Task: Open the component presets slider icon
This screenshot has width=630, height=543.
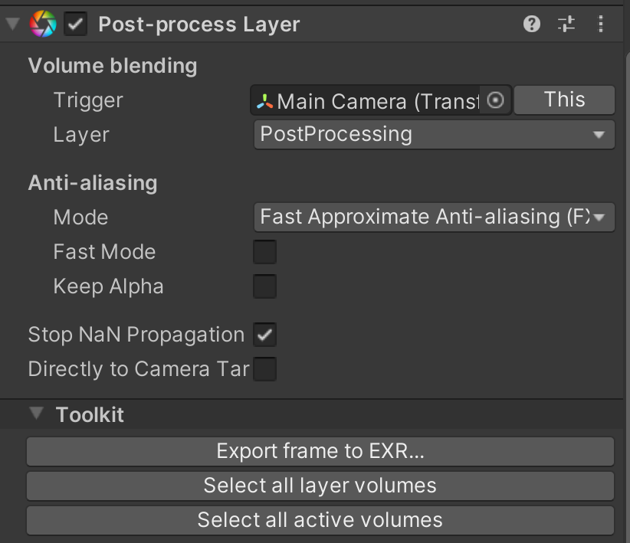Action: [x=566, y=25]
